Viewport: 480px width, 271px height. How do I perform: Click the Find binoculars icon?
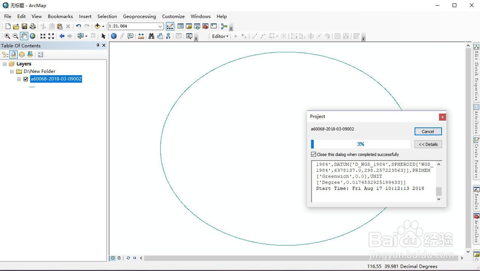click(x=151, y=36)
